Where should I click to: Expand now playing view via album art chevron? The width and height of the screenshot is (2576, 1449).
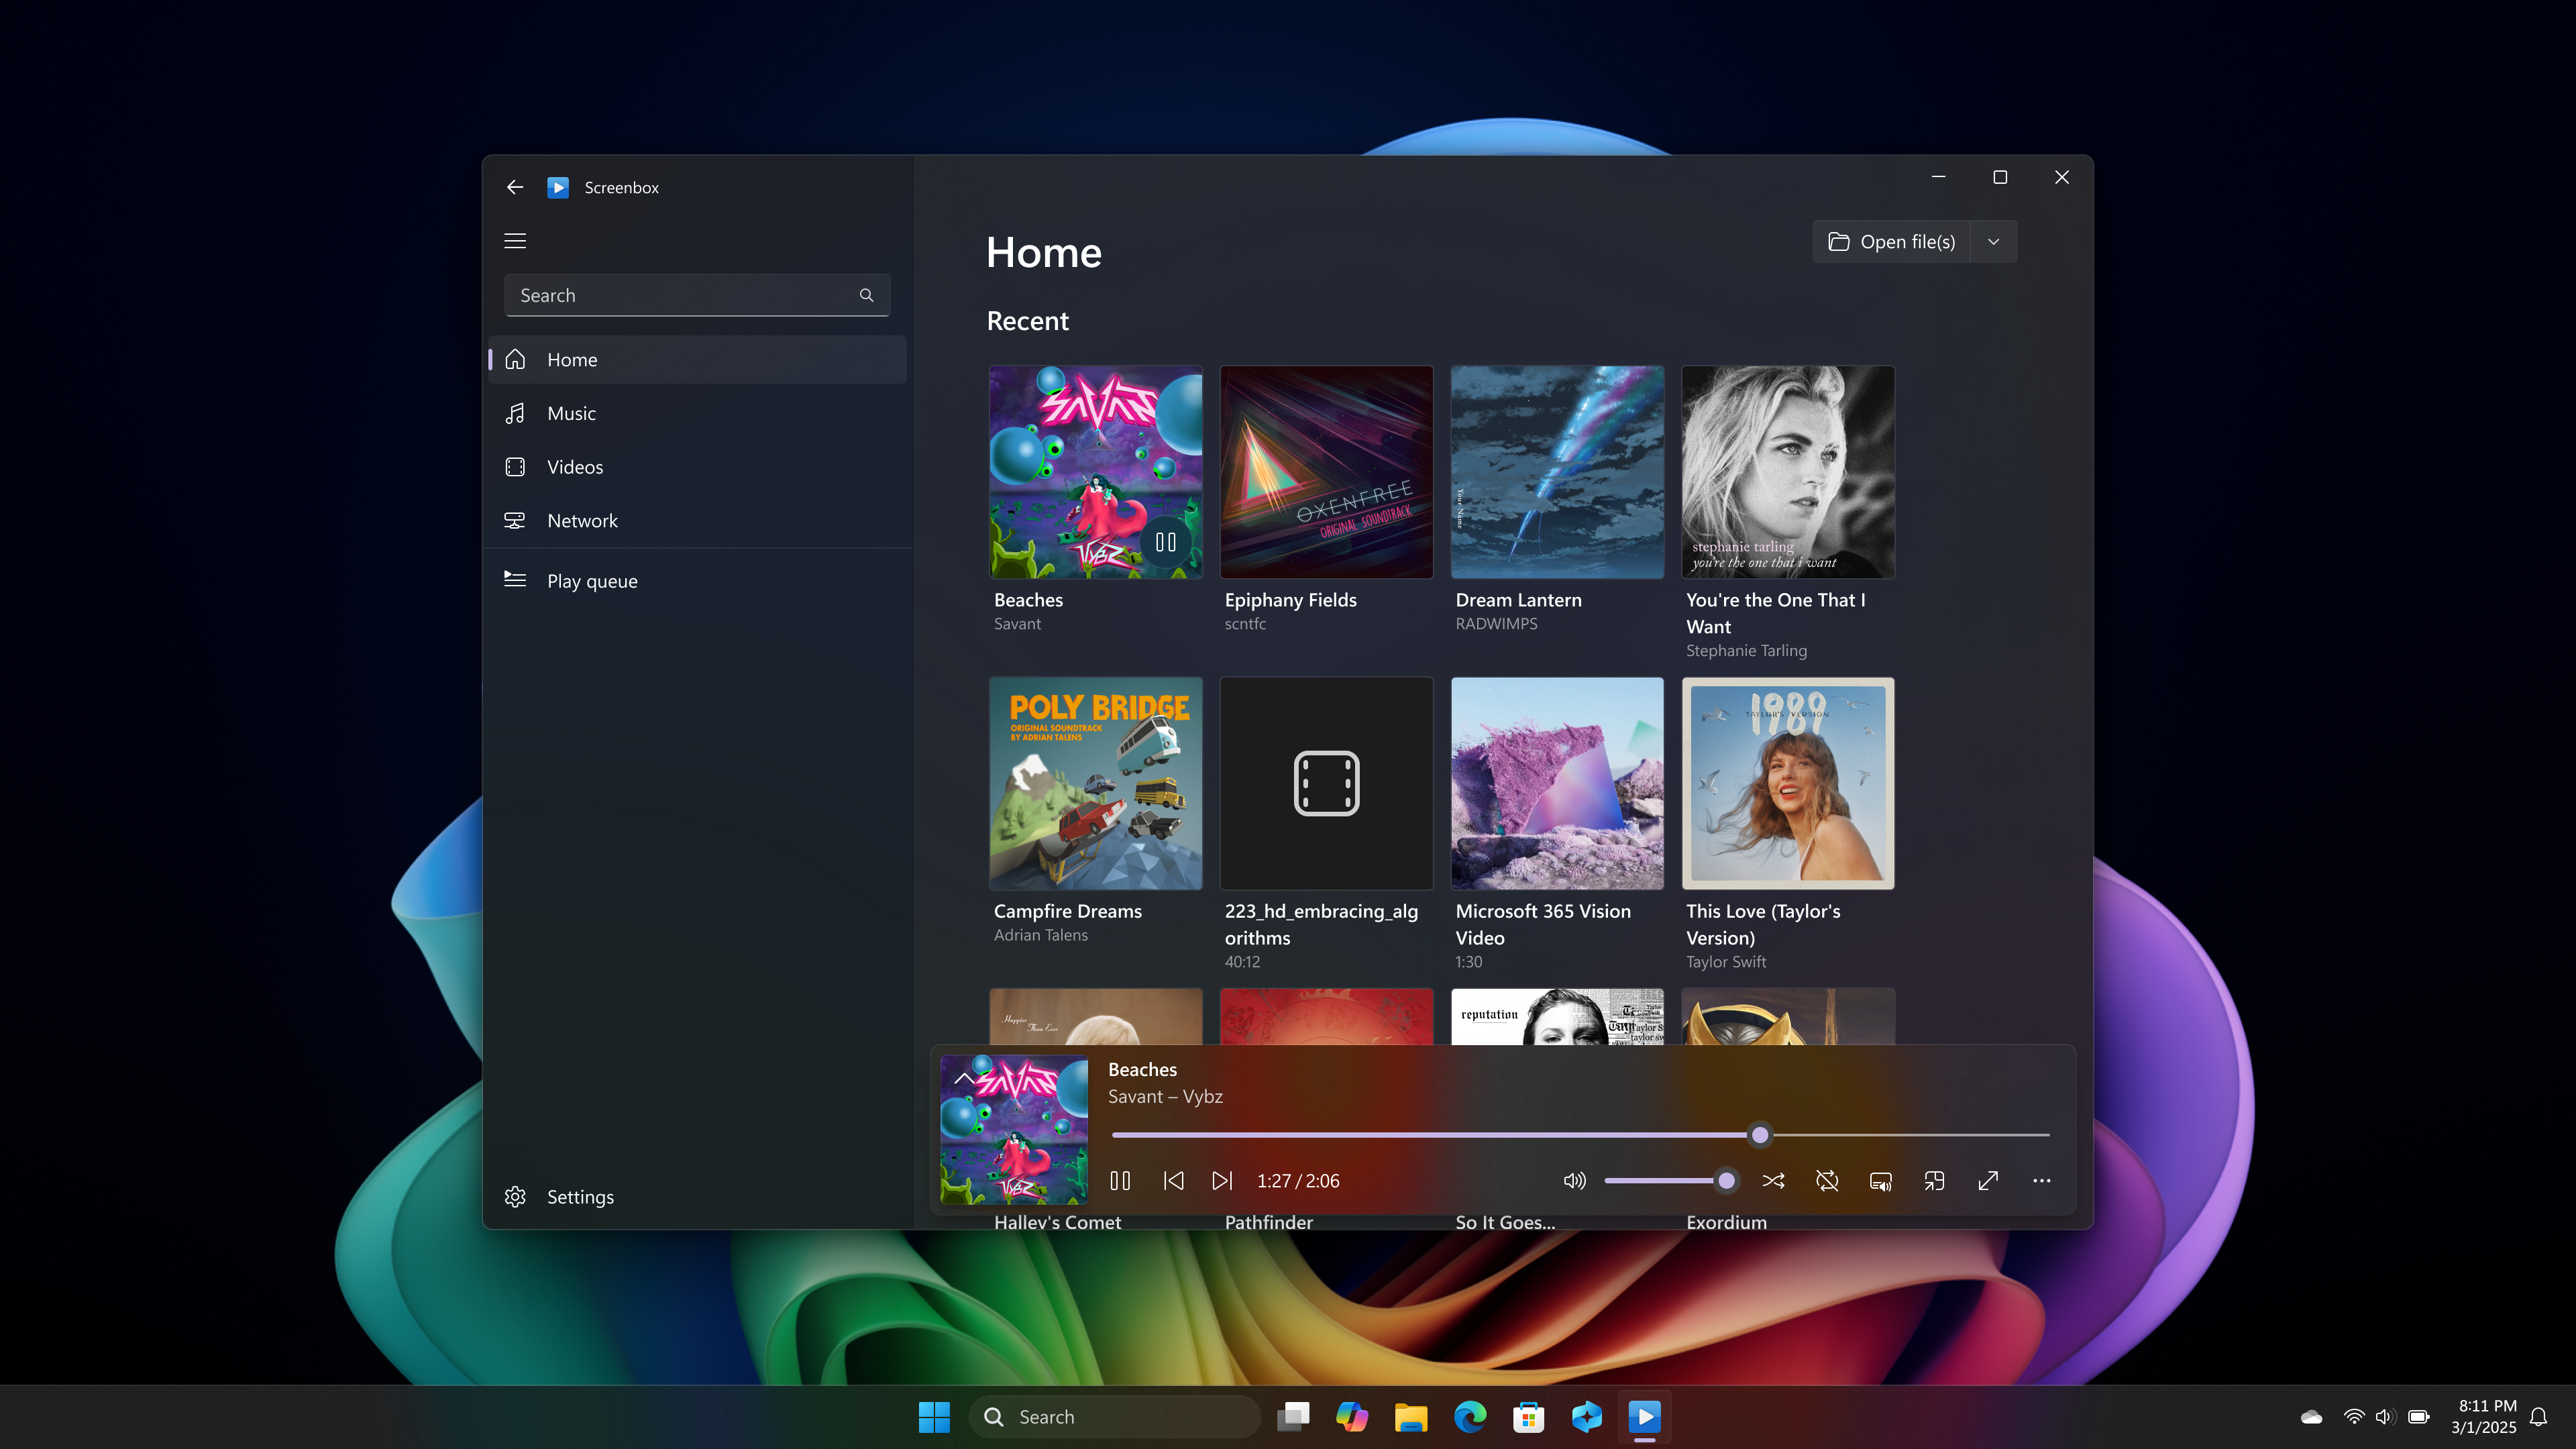click(x=964, y=1078)
